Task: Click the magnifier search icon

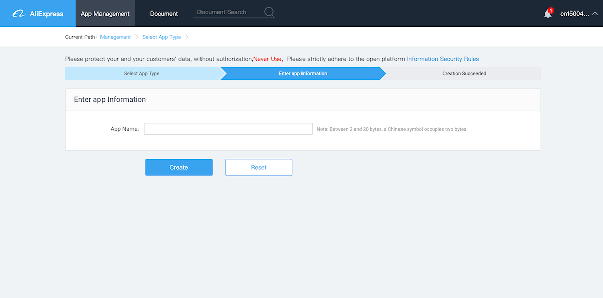Action: (269, 12)
